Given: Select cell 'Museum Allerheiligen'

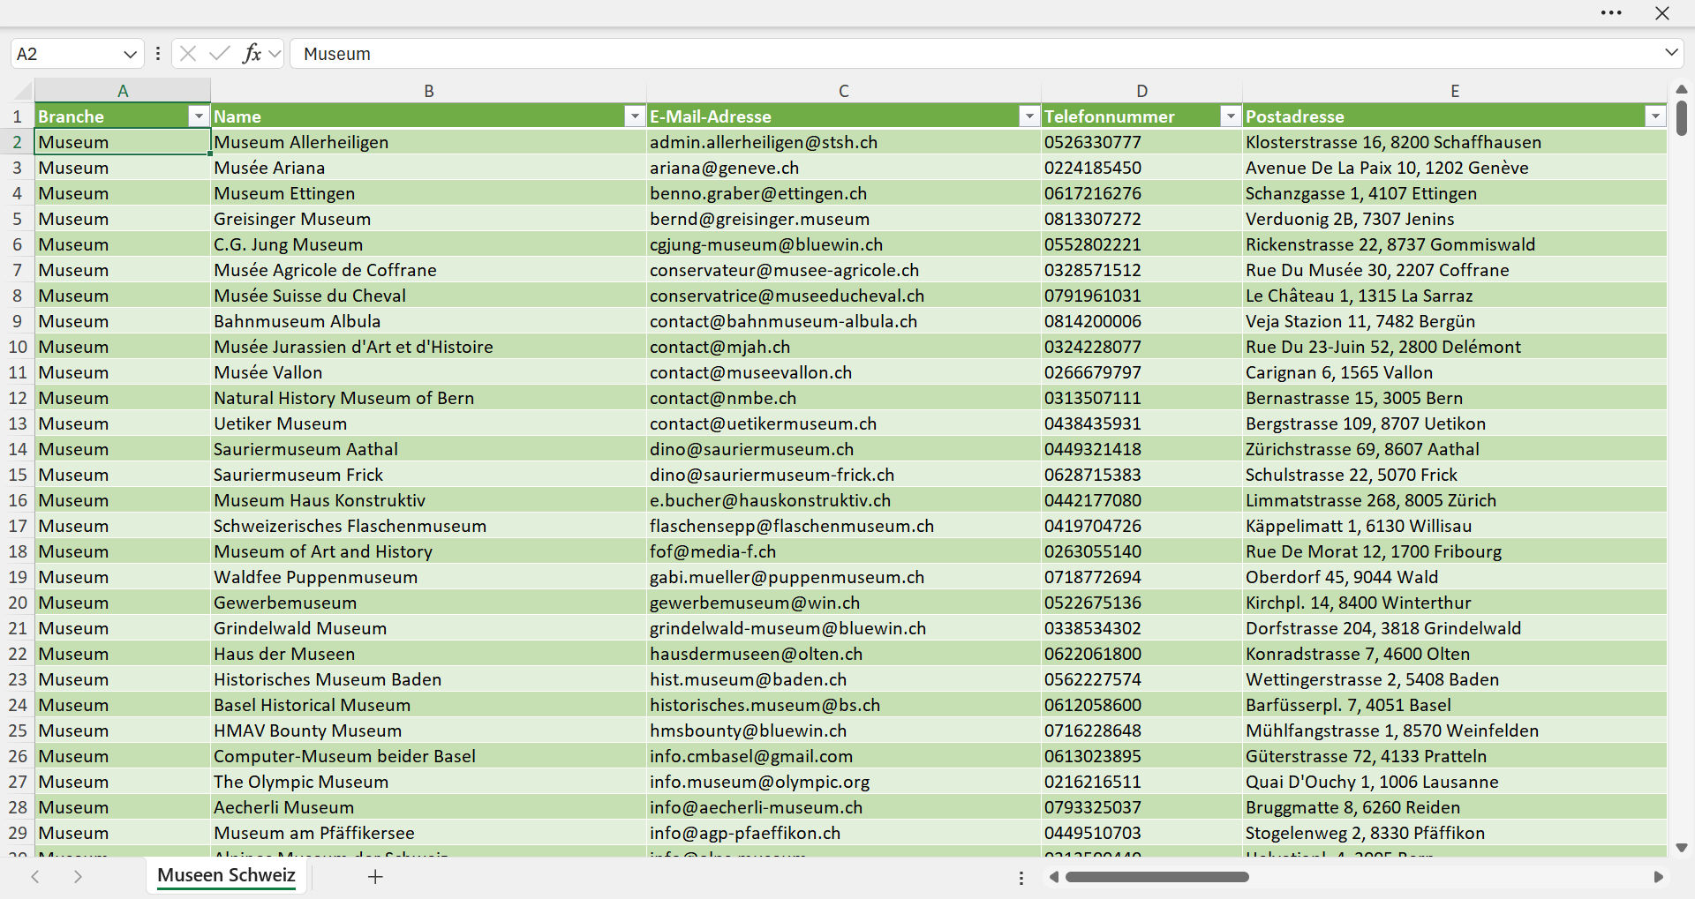Looking at the screenshot, I should (429, 142).
